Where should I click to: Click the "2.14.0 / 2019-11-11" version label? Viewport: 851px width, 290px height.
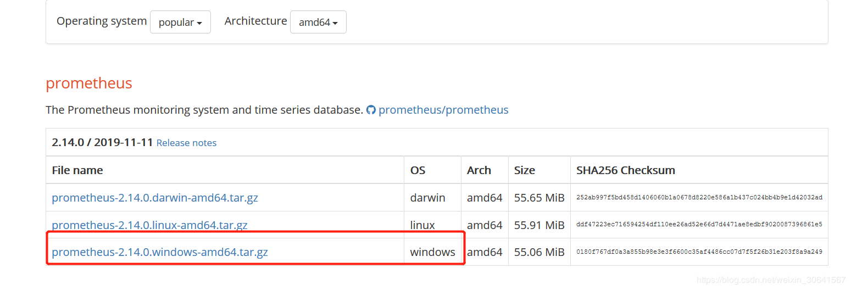click(x=102, y=143)
